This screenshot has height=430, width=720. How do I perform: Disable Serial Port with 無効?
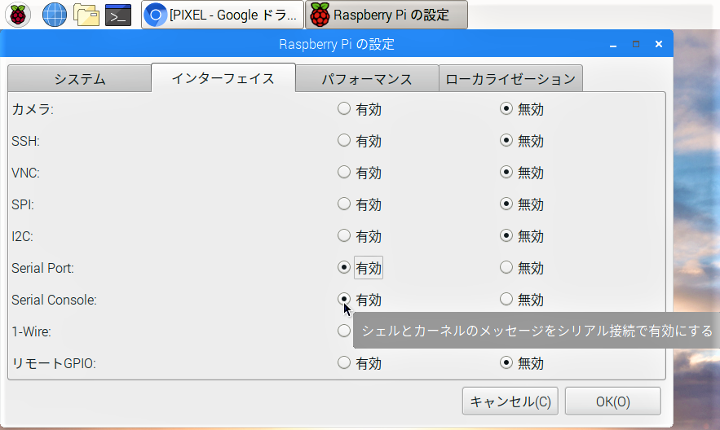tap(506, 267)
